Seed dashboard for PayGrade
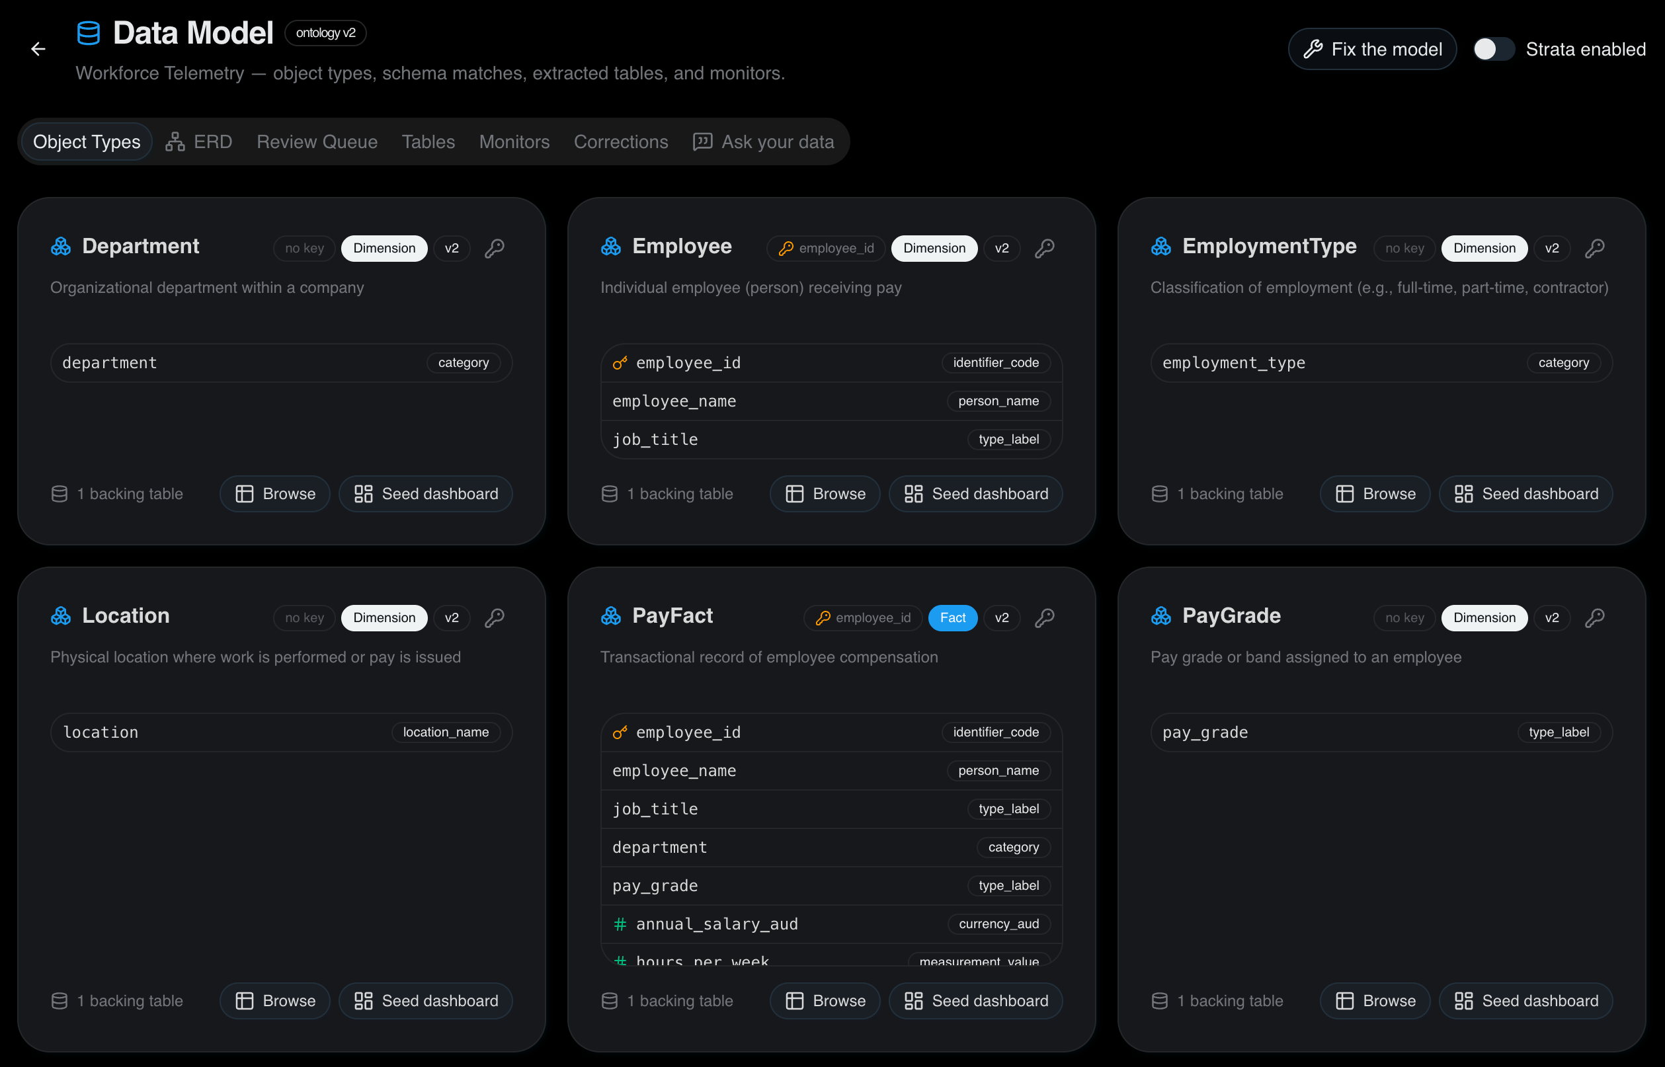 coord(1525,1001)
